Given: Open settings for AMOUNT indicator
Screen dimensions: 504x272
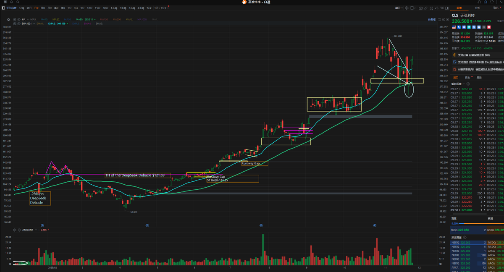Looking at the screenshot, I should [x=15, y=230].
